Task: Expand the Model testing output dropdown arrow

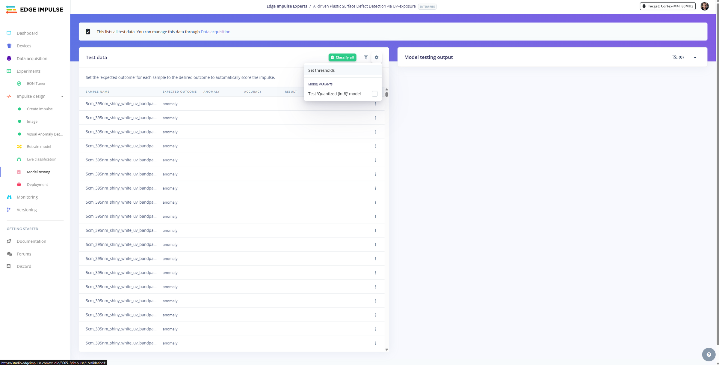Action: click(x=695, y=57)
